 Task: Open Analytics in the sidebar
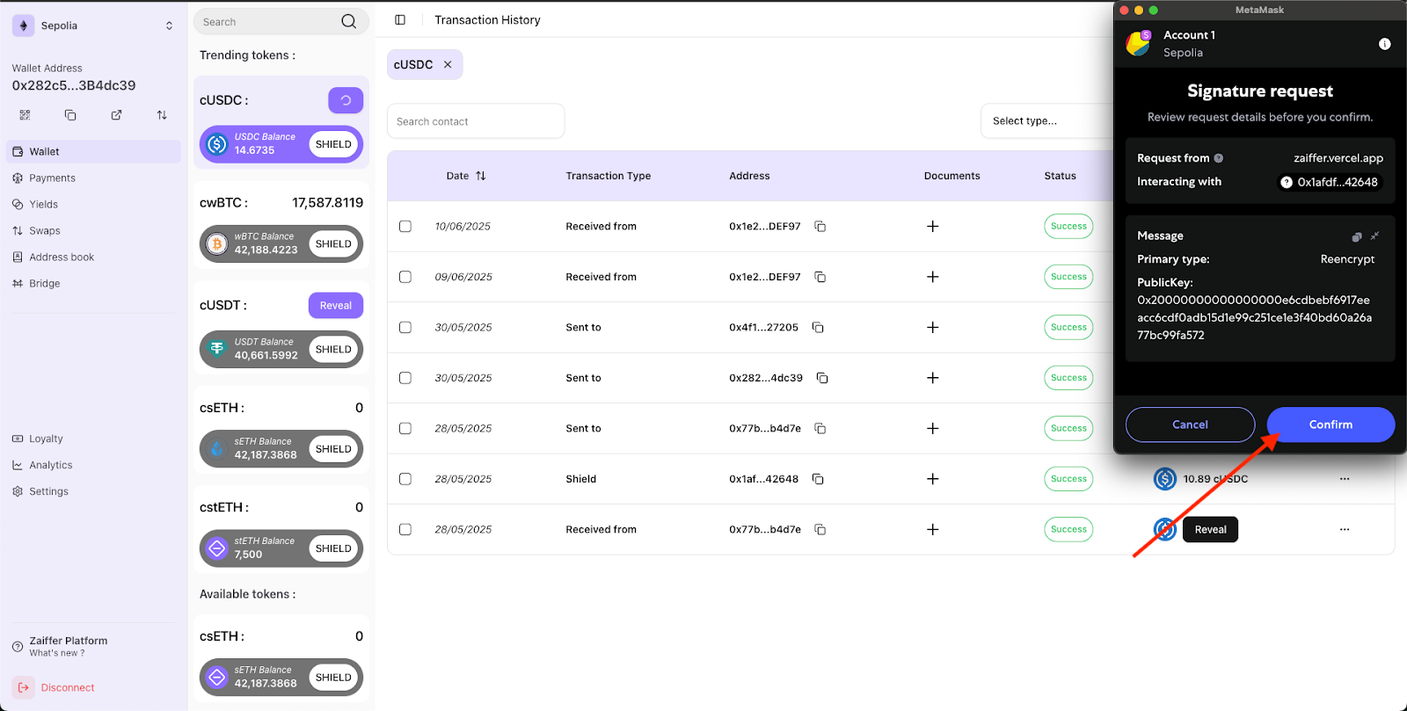[x=93, y=466]
